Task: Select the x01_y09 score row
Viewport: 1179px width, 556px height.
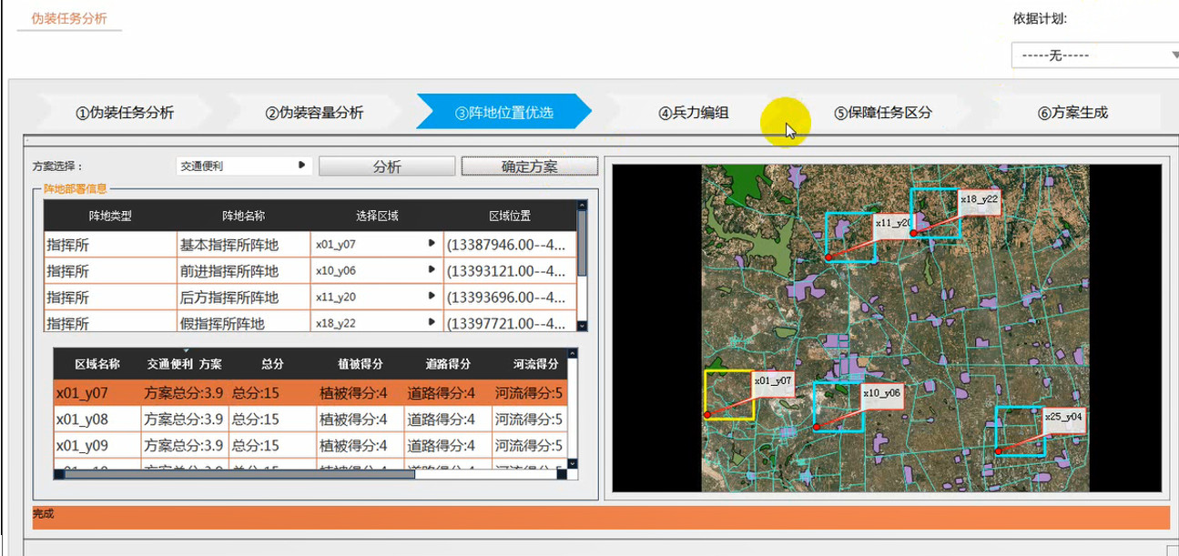Action: pyautogui.click(x=310, y=446)
